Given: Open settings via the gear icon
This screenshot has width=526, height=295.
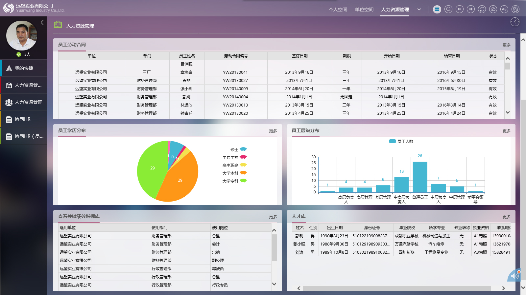Looking at the screenshot, I should tap(515, 9).
